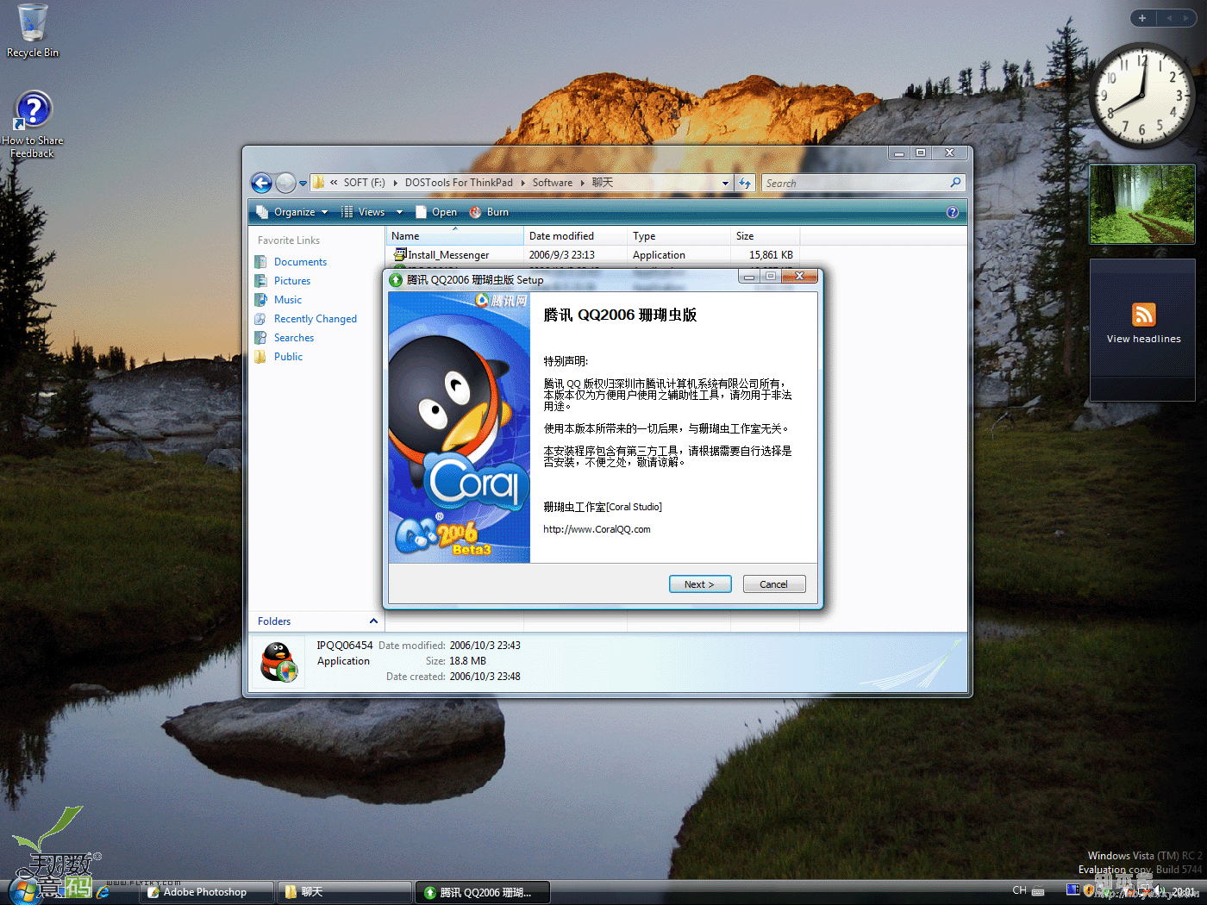
Task: Switch to 腾讯 QQ2006 taskbar button
Action: [x=483, y=893]
